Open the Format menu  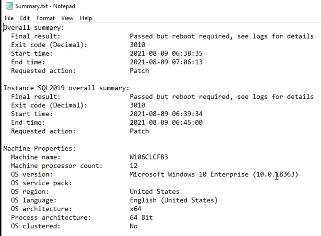[45, 18]
